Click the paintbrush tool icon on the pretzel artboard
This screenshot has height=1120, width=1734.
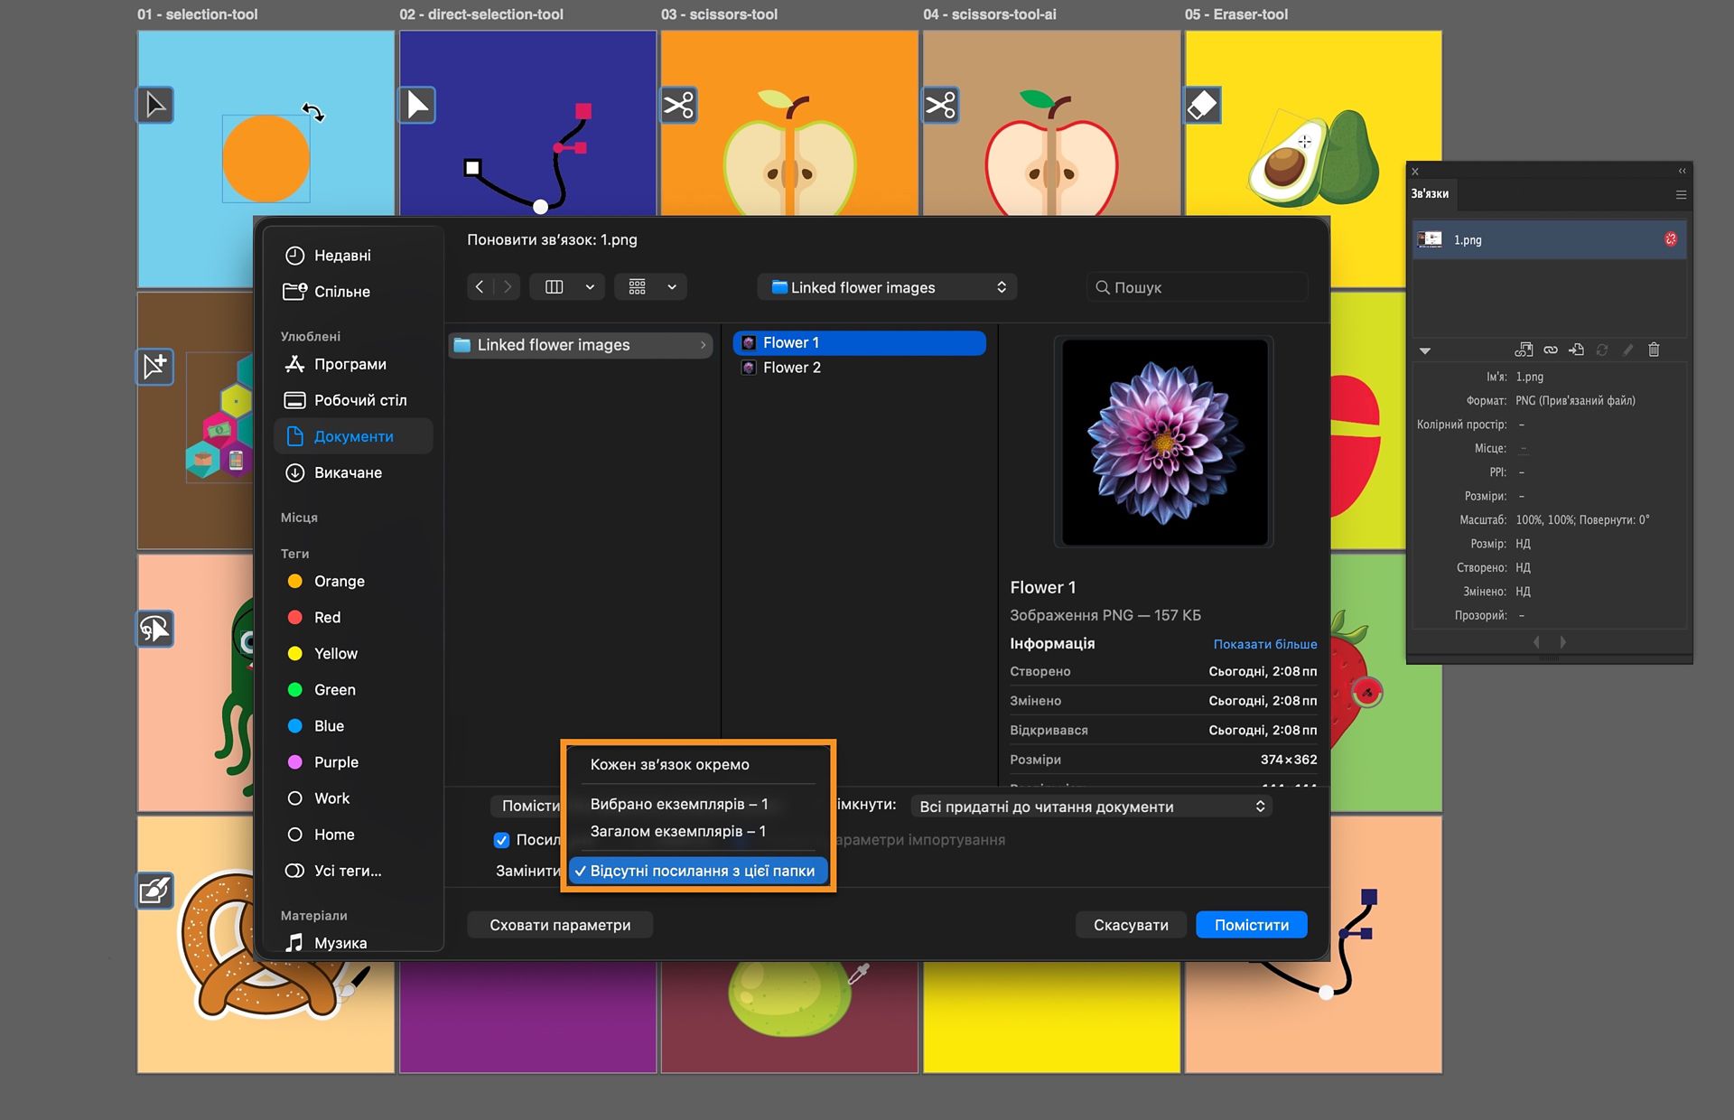point(155,891)
